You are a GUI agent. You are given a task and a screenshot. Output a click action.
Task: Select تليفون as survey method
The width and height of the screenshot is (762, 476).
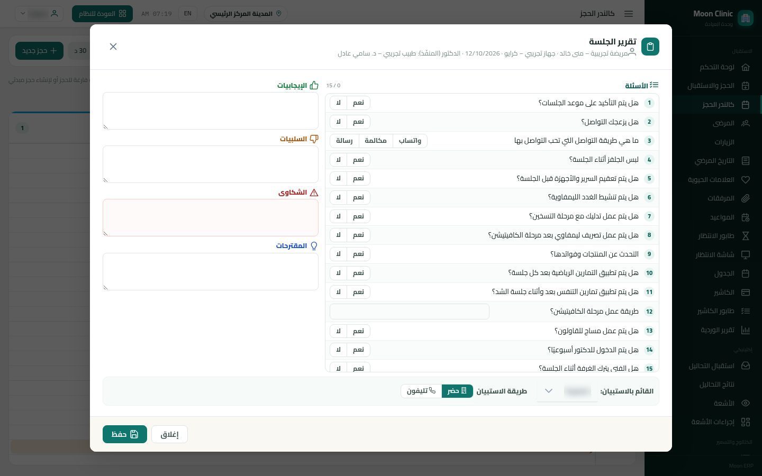pos(421,391)
